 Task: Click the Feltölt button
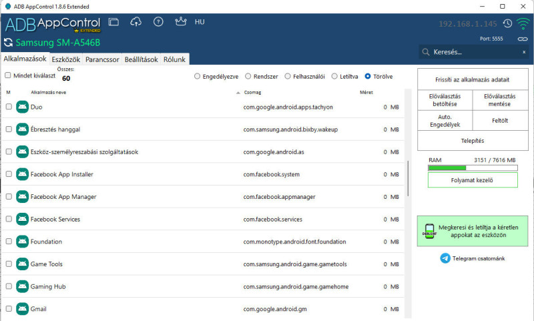tap(500, 121)
